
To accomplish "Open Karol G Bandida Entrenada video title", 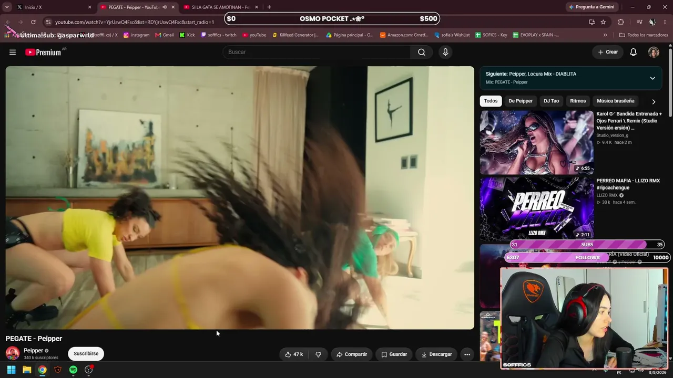I will (629, 121).
